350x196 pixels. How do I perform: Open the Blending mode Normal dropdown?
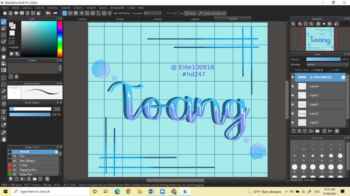point(327,64)
